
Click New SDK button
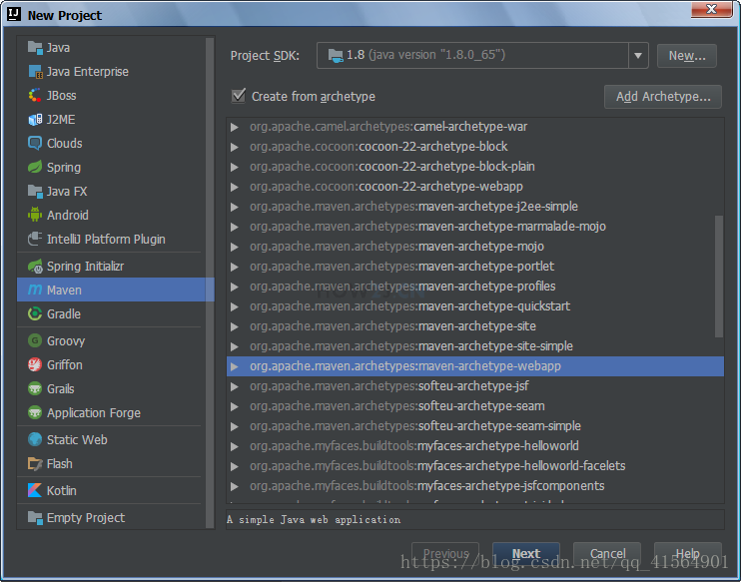coord(687,56)
